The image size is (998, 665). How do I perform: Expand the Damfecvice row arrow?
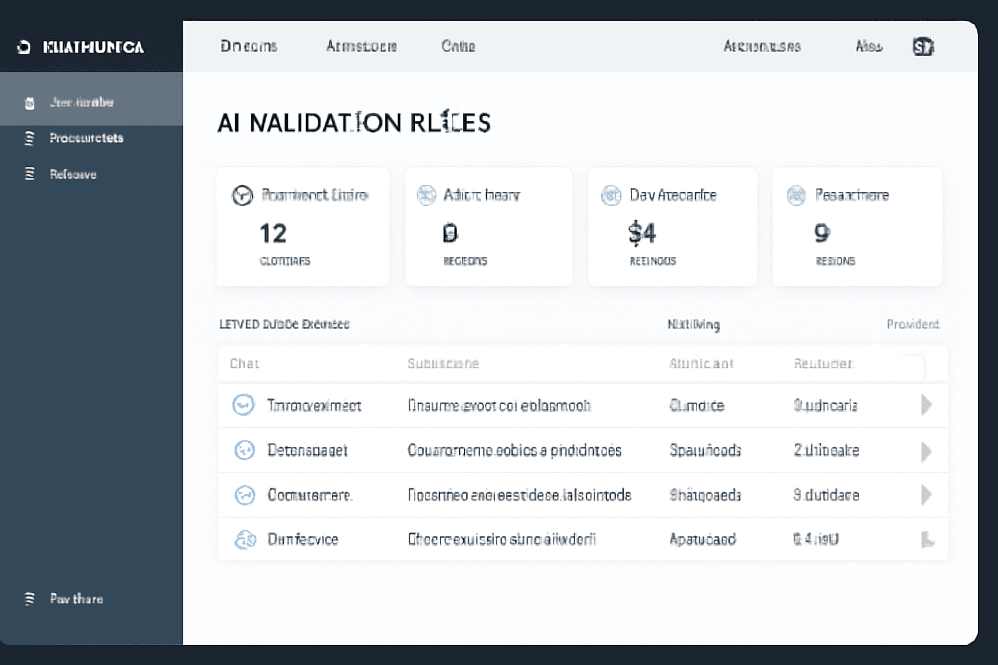pos(928,540)
